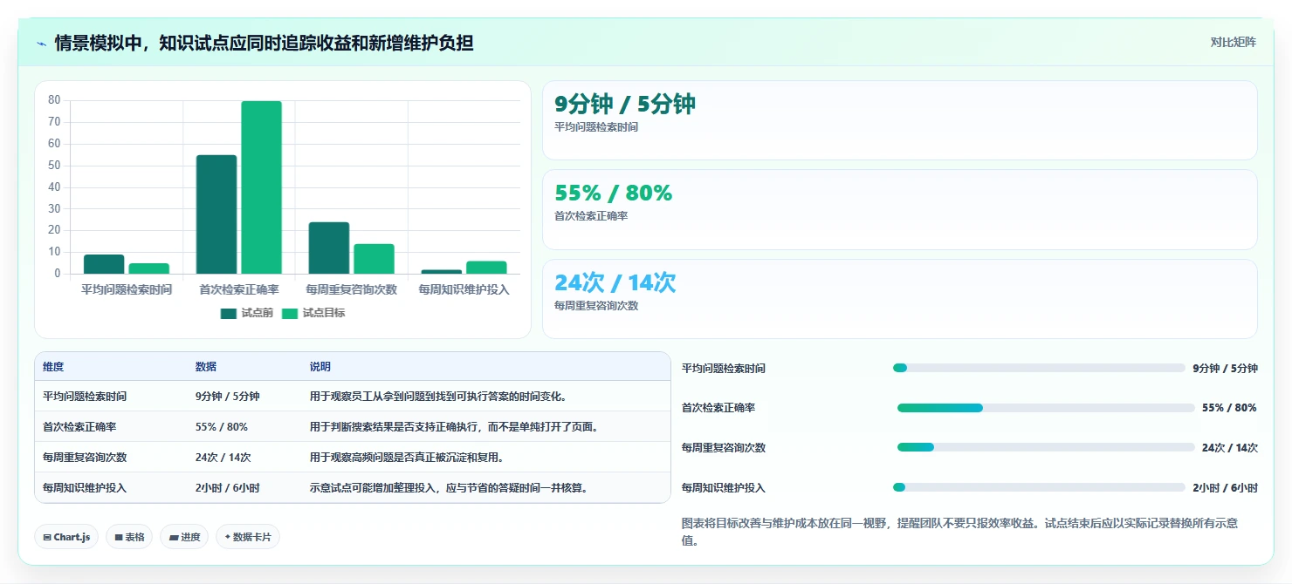Click the 每周重复咨询次数 试点前 bar
The image size is (1292, 584).
pos(329,248)
